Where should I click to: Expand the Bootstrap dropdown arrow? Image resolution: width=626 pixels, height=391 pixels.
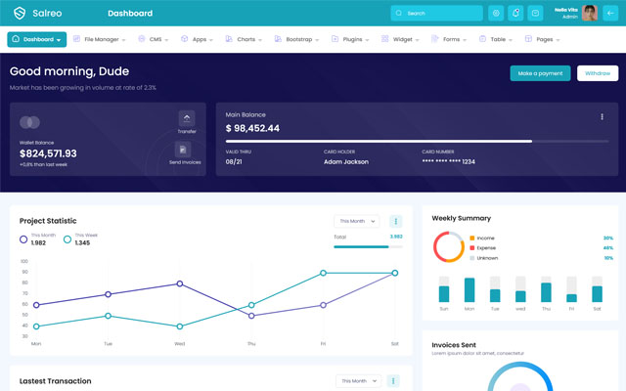[x=317, y=40]
